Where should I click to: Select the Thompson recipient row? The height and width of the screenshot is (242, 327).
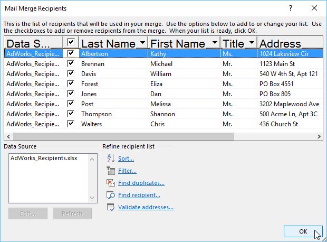click(x=96, y=114)
